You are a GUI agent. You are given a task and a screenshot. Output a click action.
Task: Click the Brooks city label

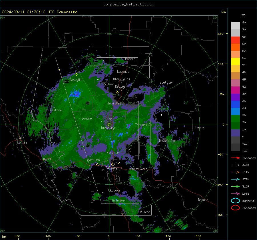203,200
